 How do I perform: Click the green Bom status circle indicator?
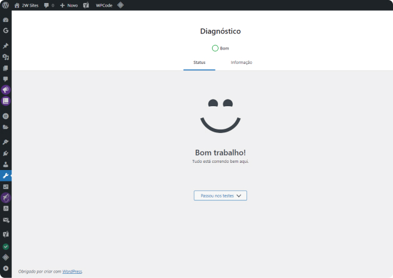[215, 48]
